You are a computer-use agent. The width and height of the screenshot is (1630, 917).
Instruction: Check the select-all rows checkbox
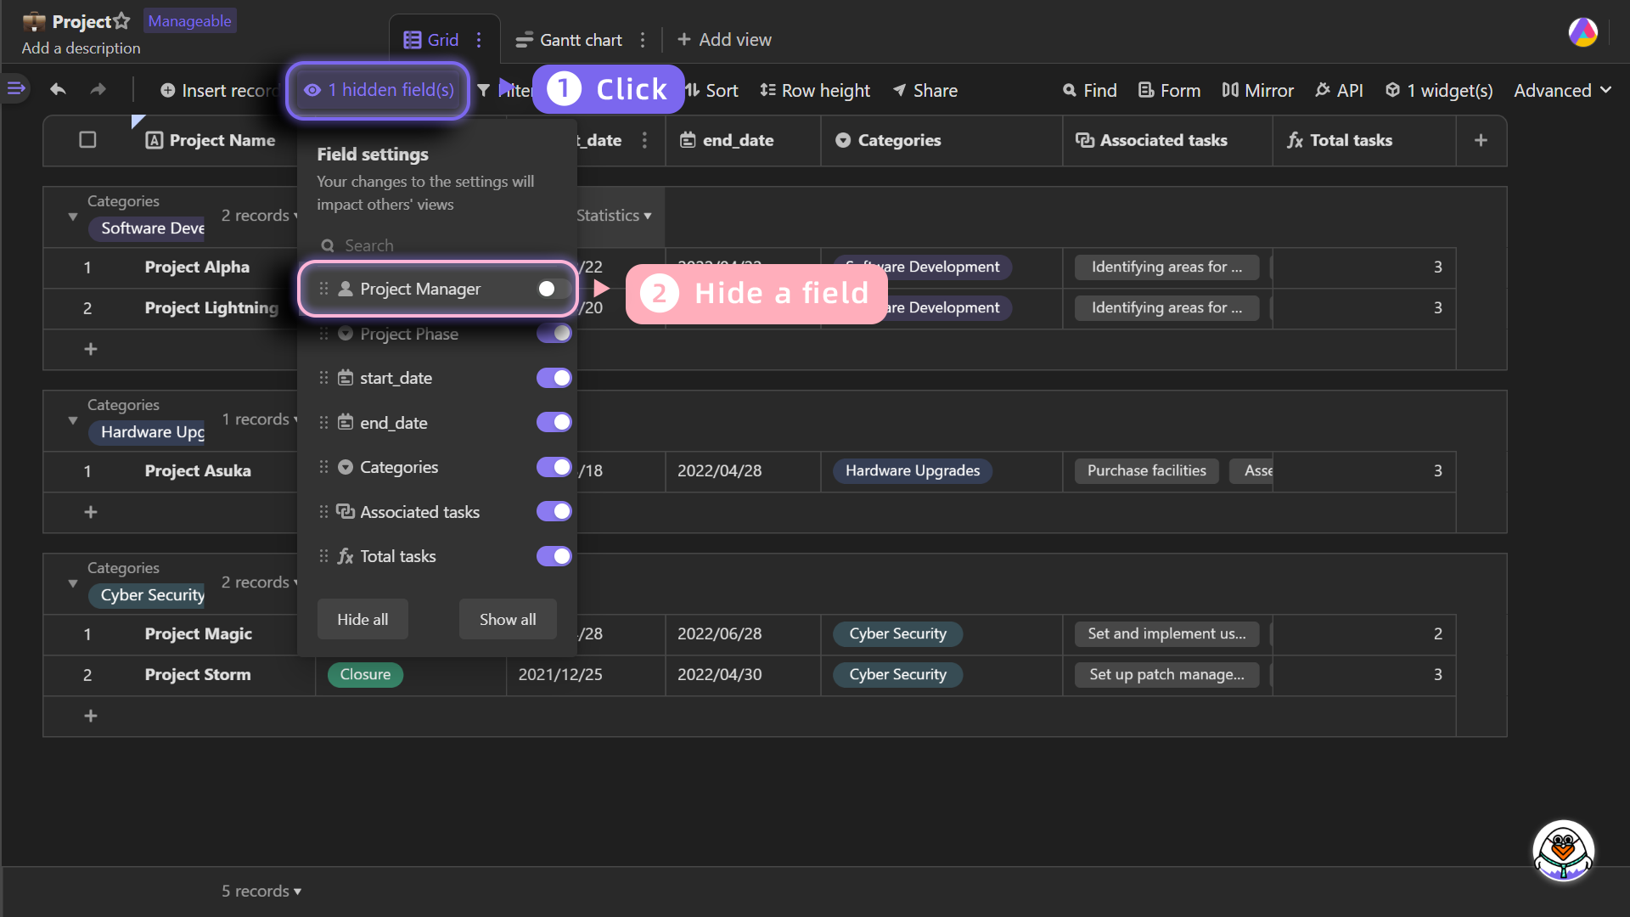point(87,140)
